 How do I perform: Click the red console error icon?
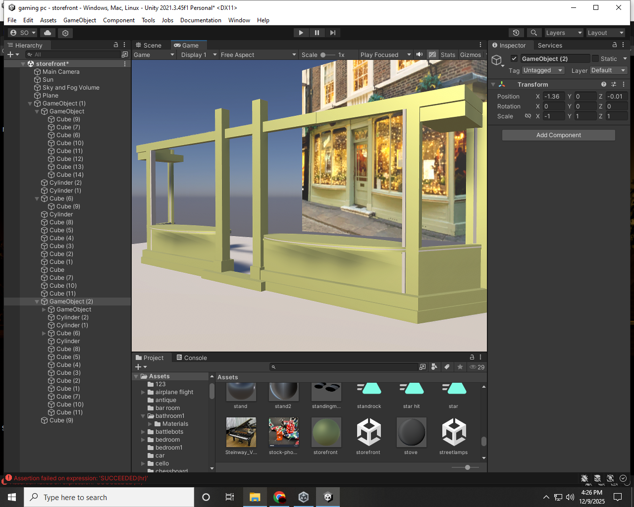point(8,478)
